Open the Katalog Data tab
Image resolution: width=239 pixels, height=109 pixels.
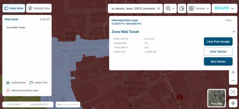coord(39,8)
